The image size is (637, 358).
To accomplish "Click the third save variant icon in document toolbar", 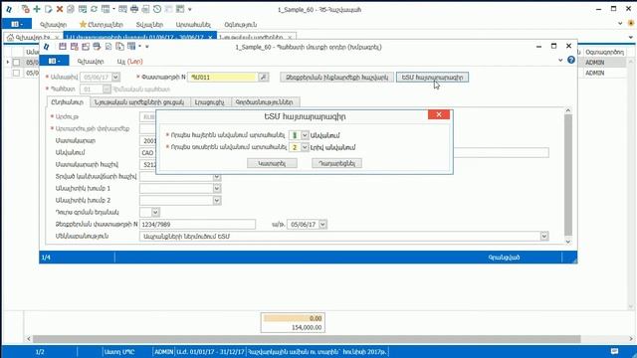I will [86, 47].
